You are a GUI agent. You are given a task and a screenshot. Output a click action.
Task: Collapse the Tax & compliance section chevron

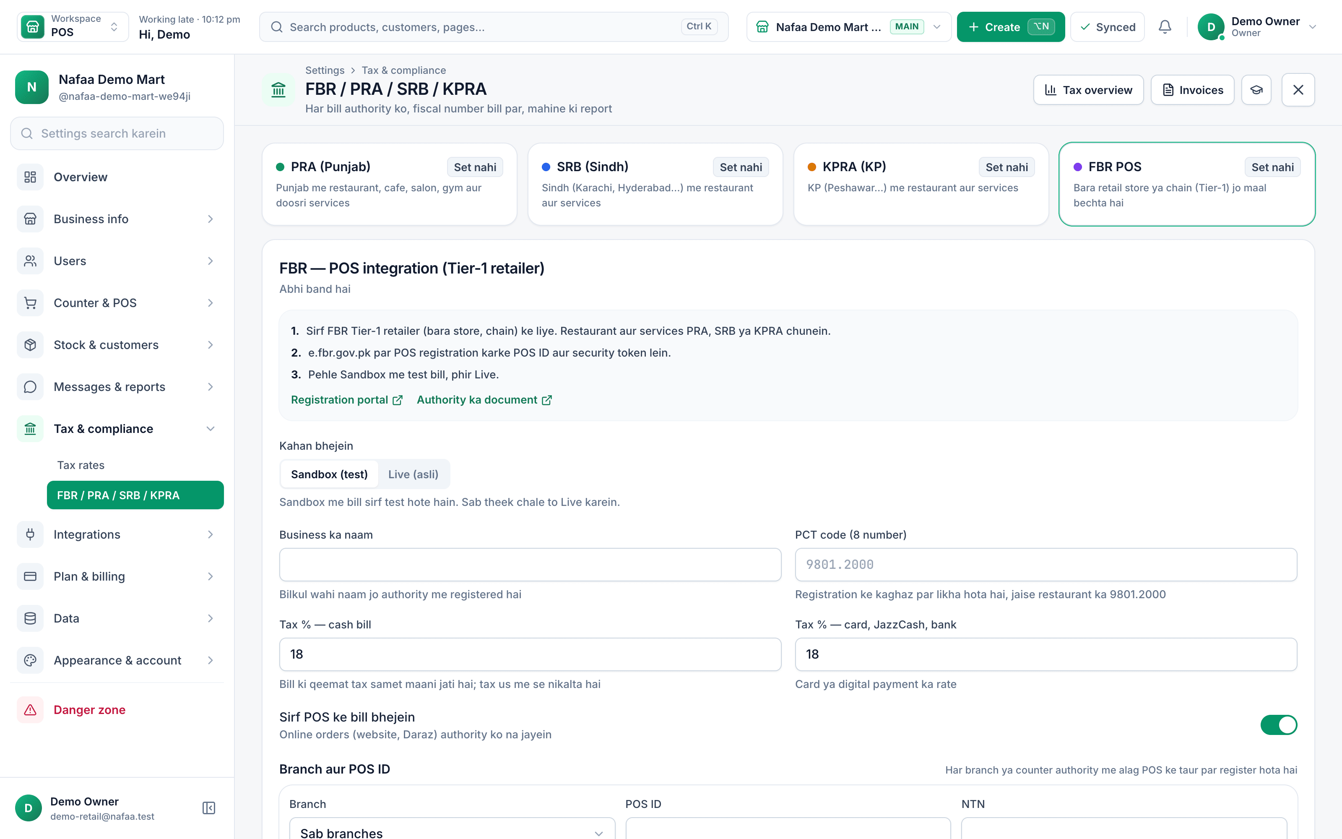tap(210, 429)
